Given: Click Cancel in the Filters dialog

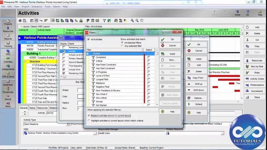Looking at the screenshot, I should click(170, 45).
